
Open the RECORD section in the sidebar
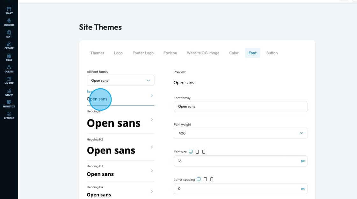(x=9, y=22)
